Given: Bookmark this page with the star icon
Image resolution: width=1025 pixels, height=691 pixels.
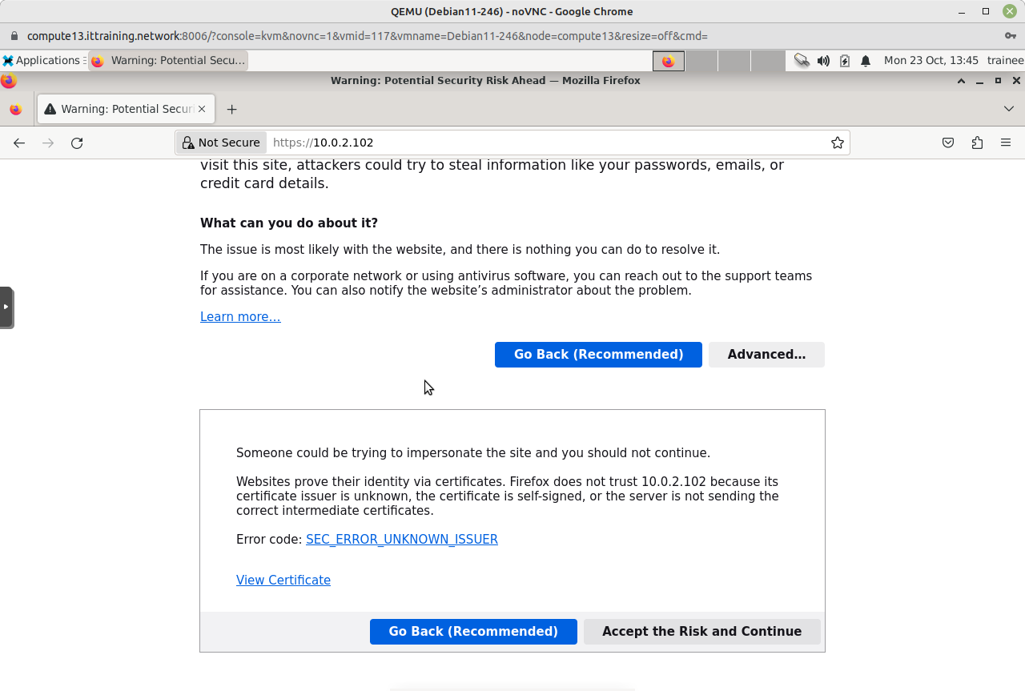Looking at the screenshot, I should coord(838,143).
